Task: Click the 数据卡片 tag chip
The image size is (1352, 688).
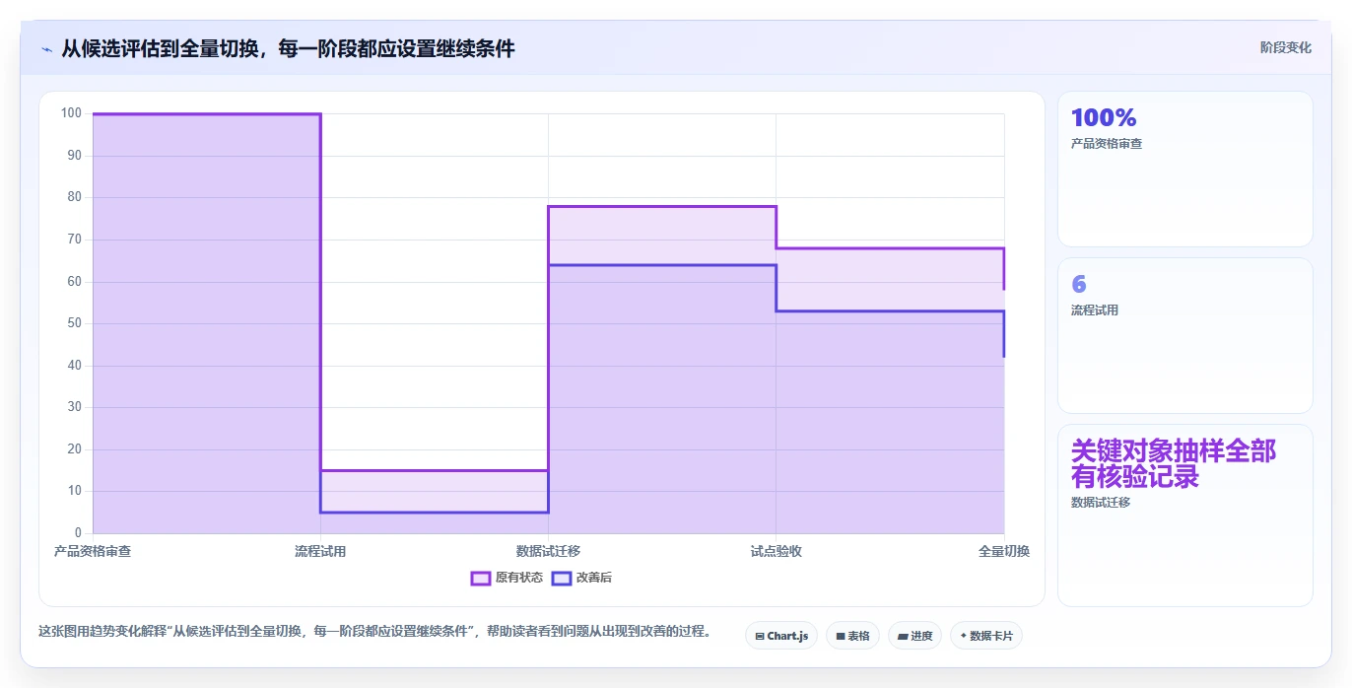Action: click(x=985, y=636)
